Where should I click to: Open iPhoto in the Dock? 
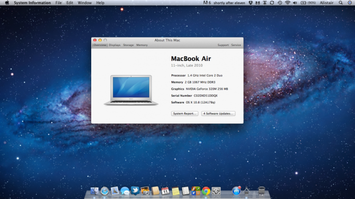(145, 191)
